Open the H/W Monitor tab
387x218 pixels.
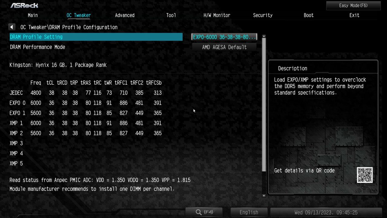tap(217, 15)
